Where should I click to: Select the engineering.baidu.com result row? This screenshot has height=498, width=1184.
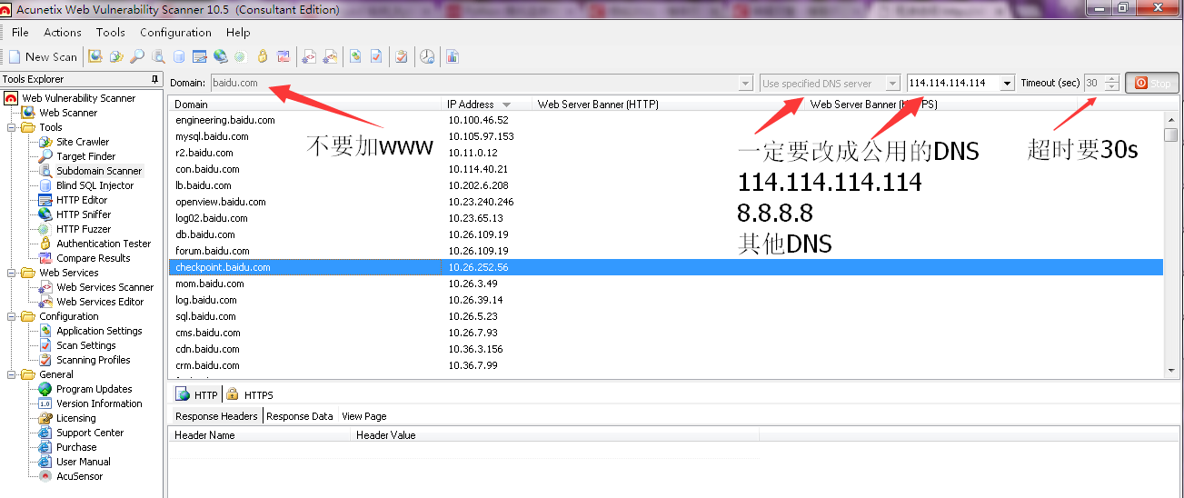pos(666,120)
